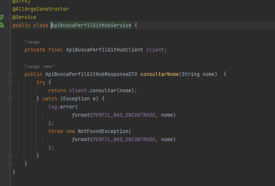Screen dimensions: 275x186
Task: Click the @AllArgsConstructor annotation
Action: pyautogui.click(x=41, y=9)
